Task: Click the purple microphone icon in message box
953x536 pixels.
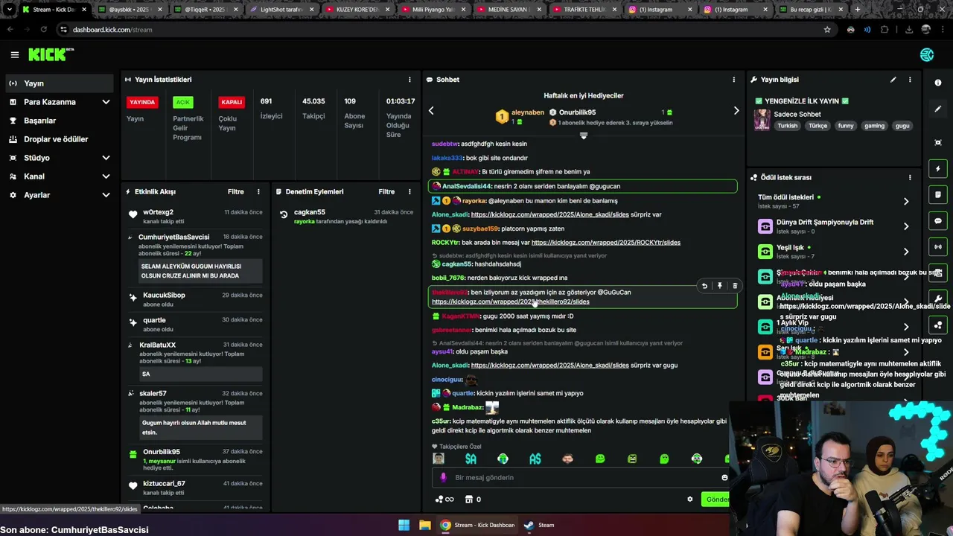Action: tap(443, 477)
